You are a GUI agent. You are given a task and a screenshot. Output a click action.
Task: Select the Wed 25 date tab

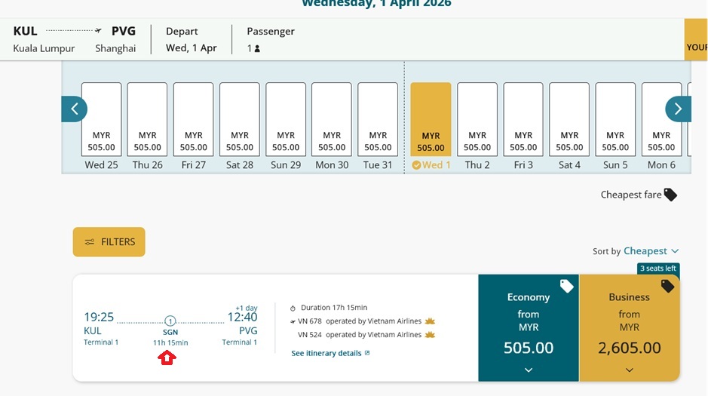(x=102, y=127)
